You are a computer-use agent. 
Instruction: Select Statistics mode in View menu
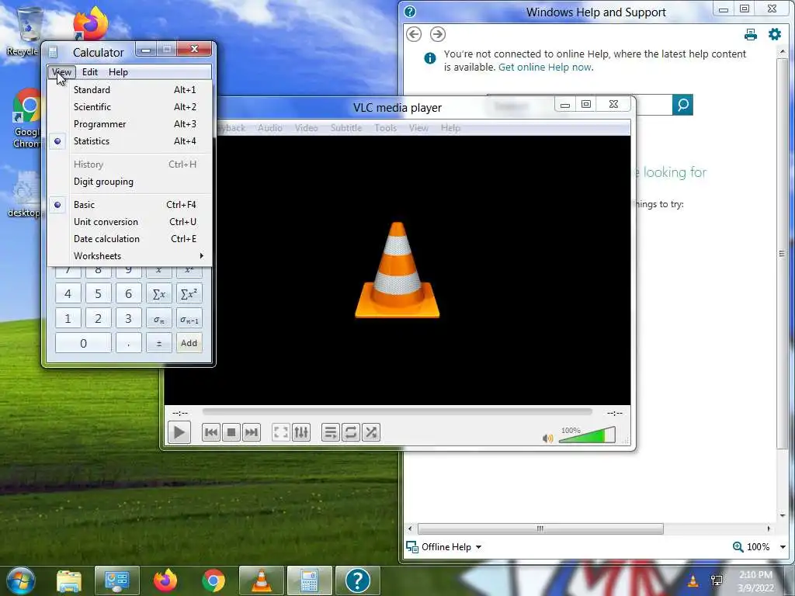[x=130, y=141]
